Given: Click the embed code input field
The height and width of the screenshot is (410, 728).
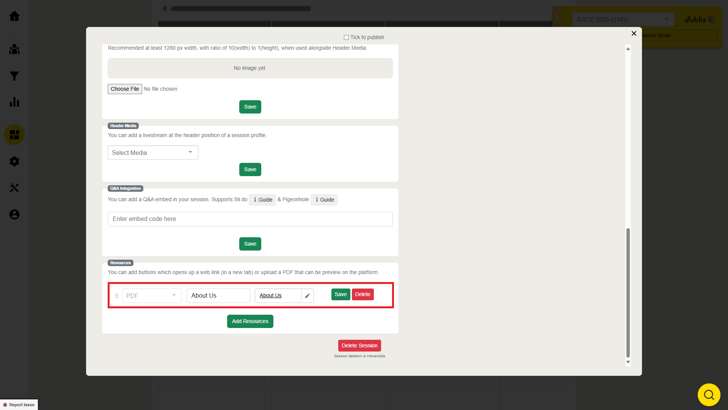Looking at the screenshot, I should 250,219.
